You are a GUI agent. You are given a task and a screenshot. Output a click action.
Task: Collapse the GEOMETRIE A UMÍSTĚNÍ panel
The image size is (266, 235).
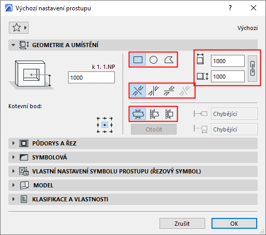(13, 45)
